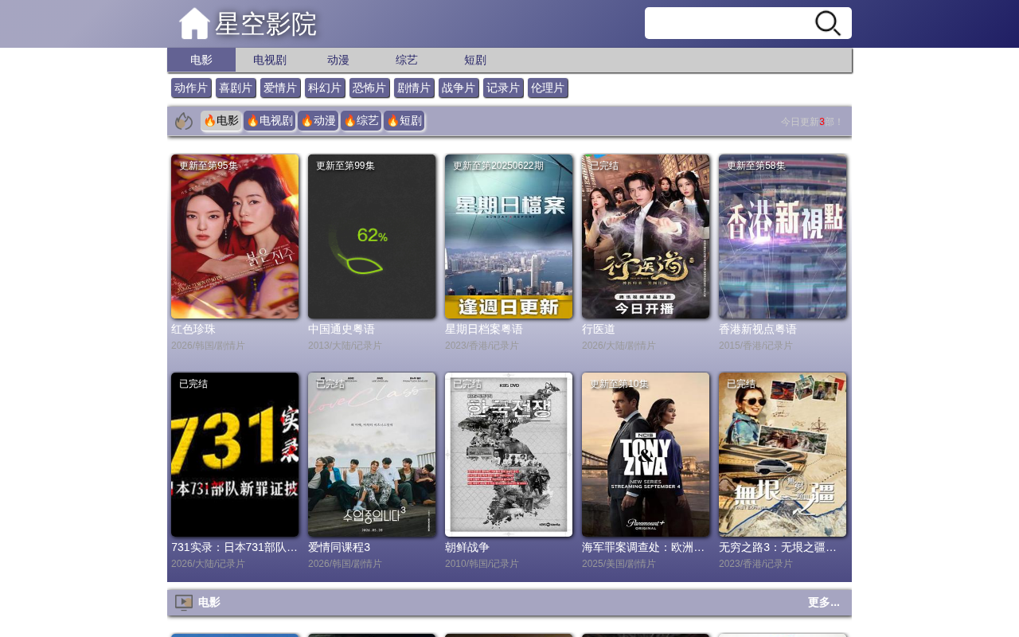1019x637 pixels.
Task: Switch to the hot 🔥电视剧 tab
Action: coord(270,121)
